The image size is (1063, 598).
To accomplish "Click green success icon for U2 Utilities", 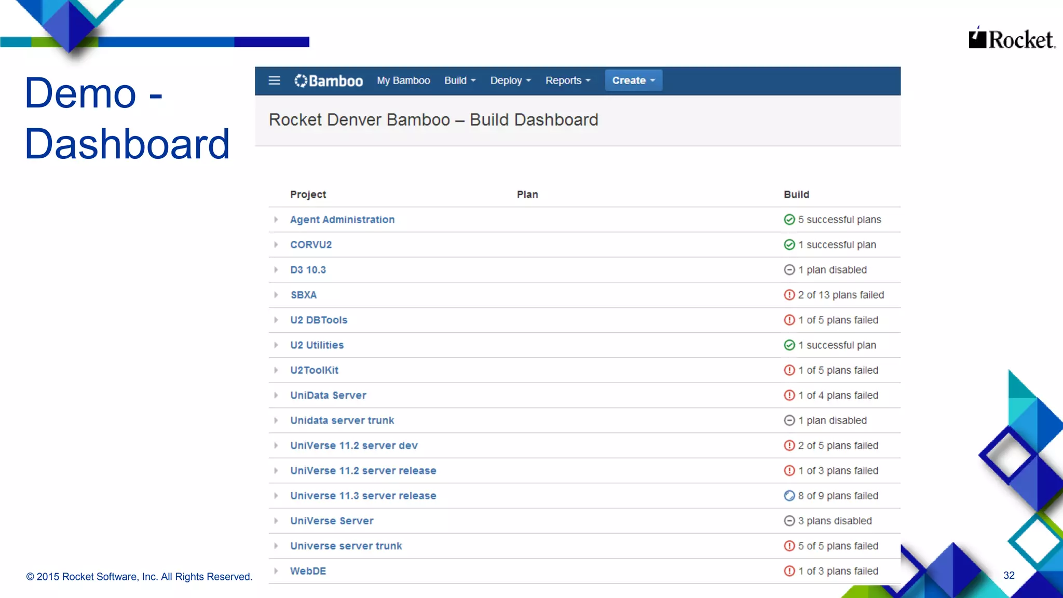I will tap(789, 345).
